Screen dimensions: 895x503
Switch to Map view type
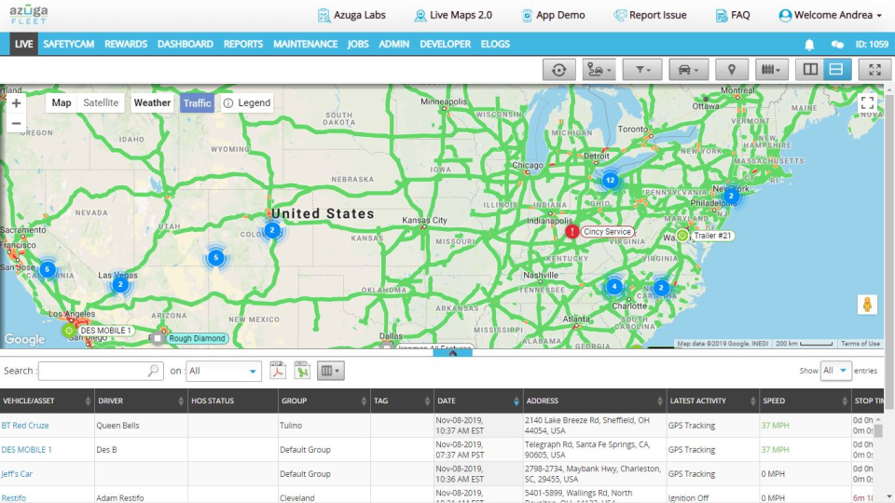click(x=62, y=102)
